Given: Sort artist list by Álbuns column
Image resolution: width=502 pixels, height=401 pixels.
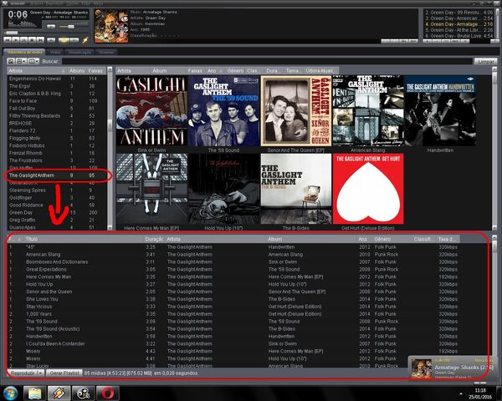Looking at the screenshot, I should coord(77,71).
